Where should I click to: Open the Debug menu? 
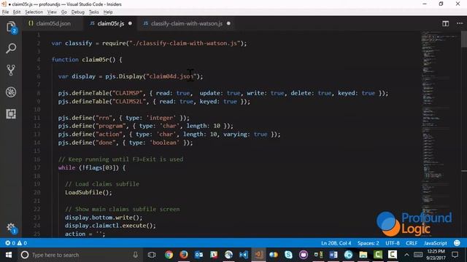click(x=78, y=12)
